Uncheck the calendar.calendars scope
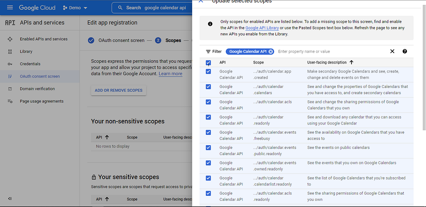This screenshot has width=426, height=207. [208, 87]
